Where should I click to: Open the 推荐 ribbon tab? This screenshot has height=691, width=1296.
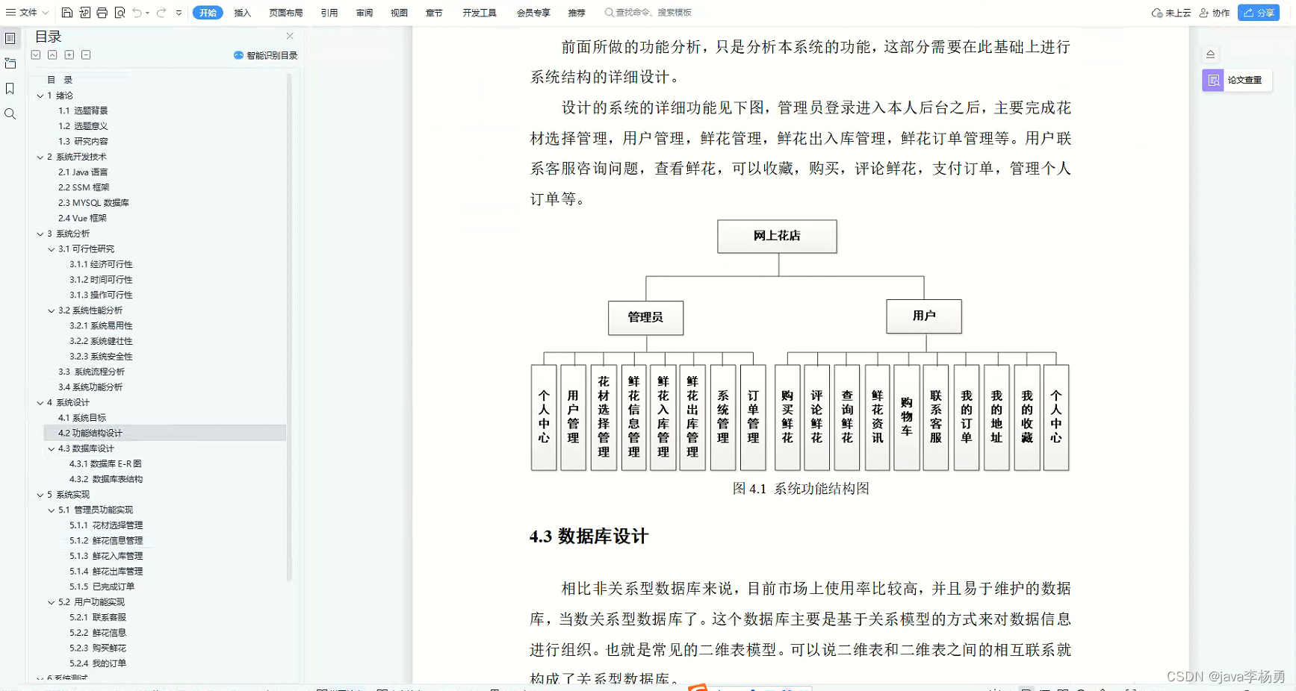577,13
